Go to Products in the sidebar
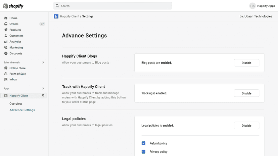 pyautogui.click(x=15, y=30)
